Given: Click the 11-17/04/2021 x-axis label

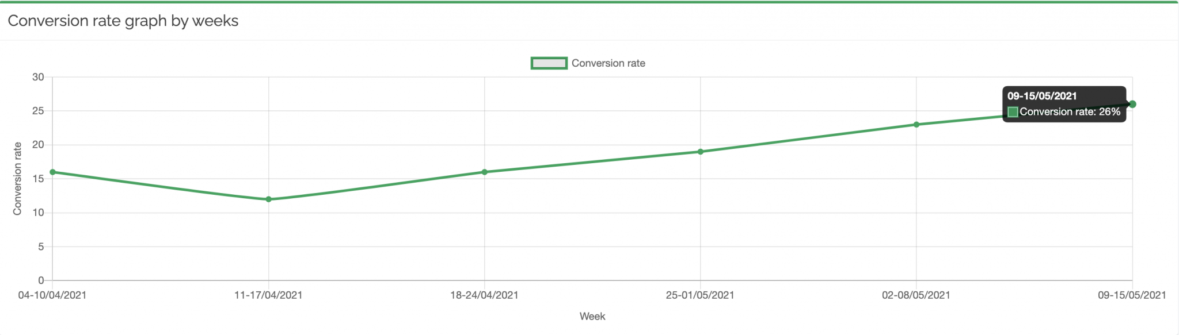Looking at the screenshot, I should 268,295.
